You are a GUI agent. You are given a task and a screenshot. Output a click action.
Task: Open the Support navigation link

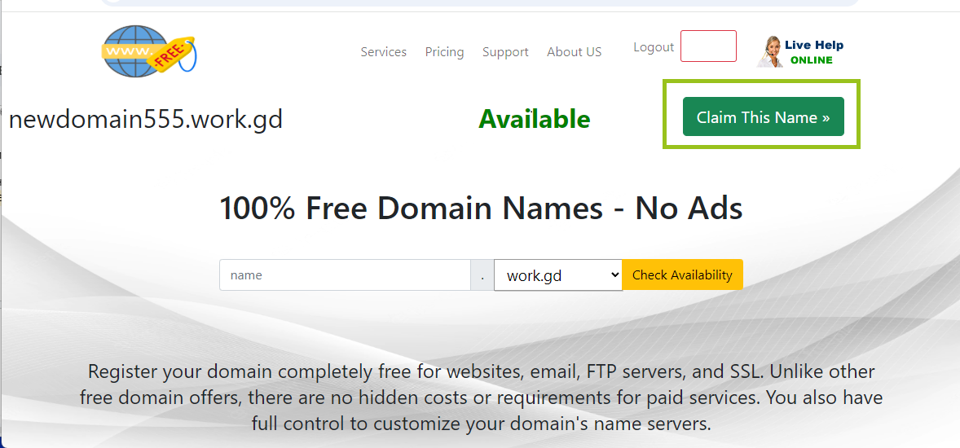pyautogui.click(x=505, y=52)
